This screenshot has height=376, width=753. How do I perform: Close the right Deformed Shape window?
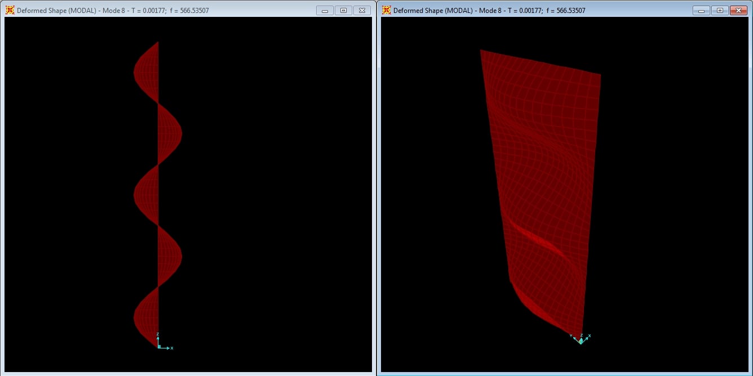click(738, 11)
